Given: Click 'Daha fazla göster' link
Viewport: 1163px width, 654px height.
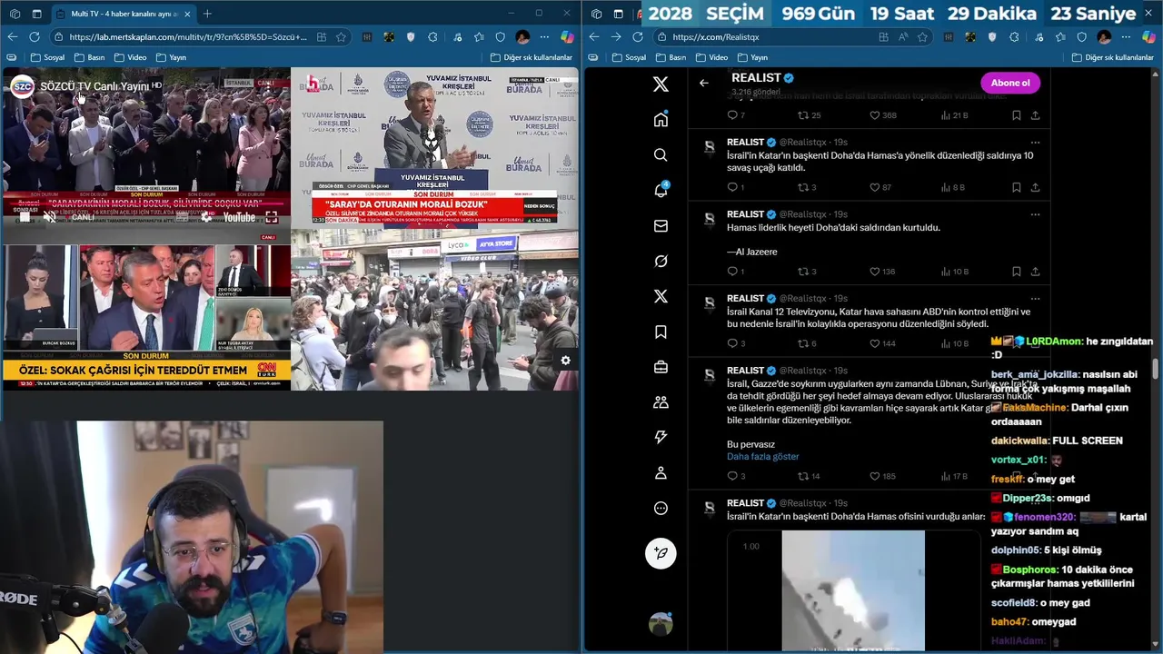Looking at the screenshot, I should (x=762, y=456).
